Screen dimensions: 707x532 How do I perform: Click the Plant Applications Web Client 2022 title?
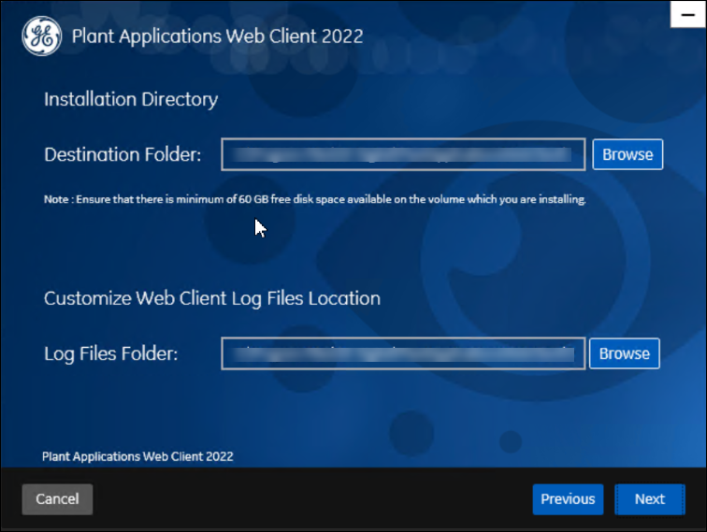click(x=217, y=36)
